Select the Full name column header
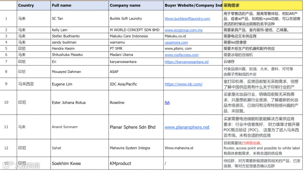The width and height of the screenshot is (304, 171). point(80,5)
